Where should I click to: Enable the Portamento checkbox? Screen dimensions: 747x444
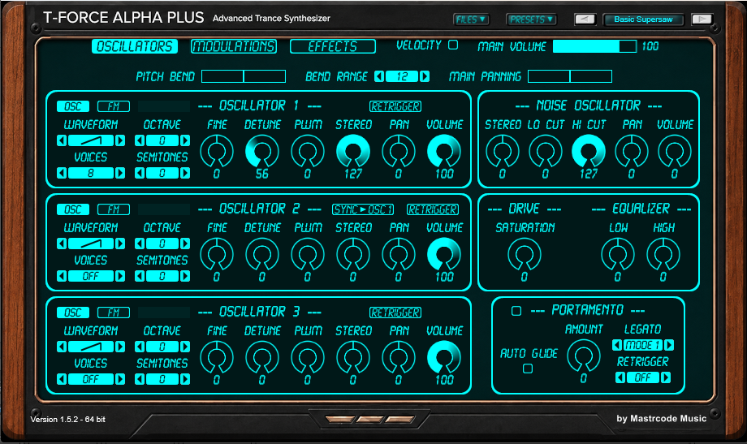coord(516,311)
